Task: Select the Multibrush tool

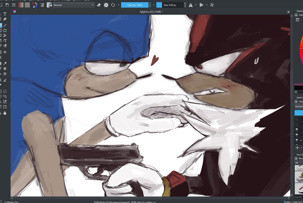Action: point(5,46)
